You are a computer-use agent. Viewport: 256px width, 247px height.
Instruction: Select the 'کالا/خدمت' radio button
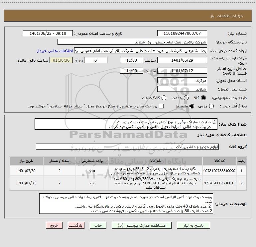click(x=164, y=98)
